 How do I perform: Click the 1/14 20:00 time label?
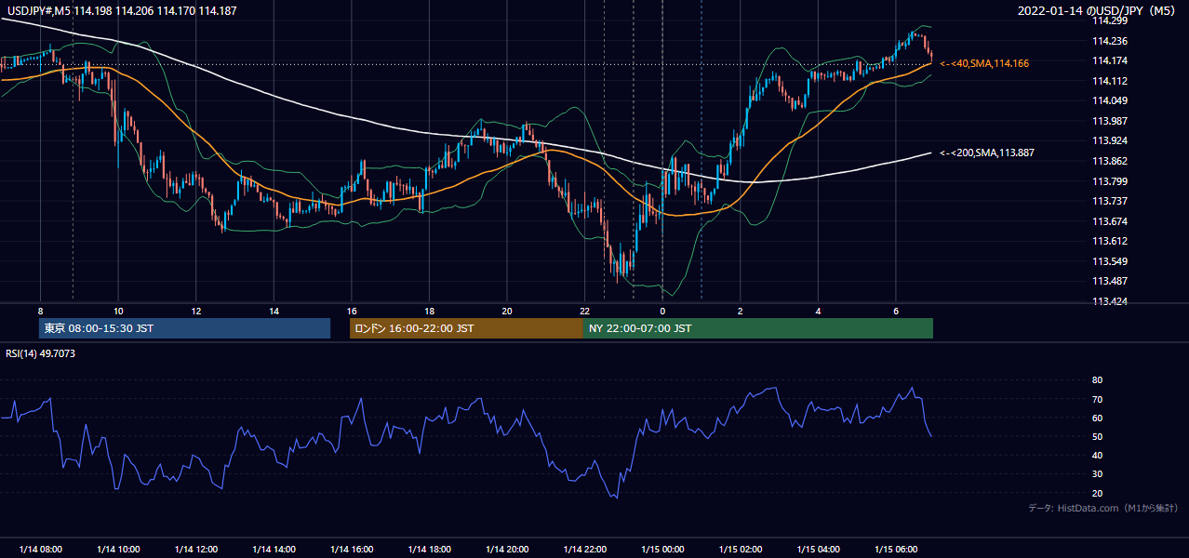pos(507,550)
